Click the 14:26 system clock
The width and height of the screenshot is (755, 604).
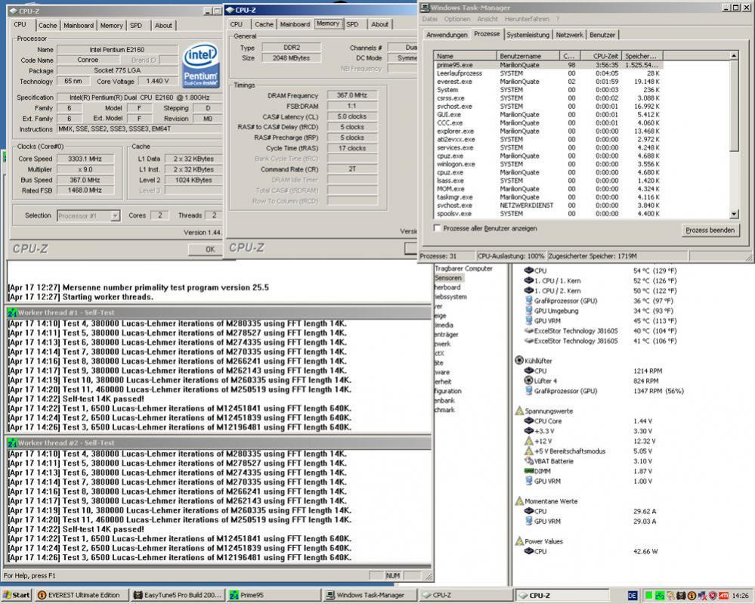pyautogui.click(x=740, y=596)
